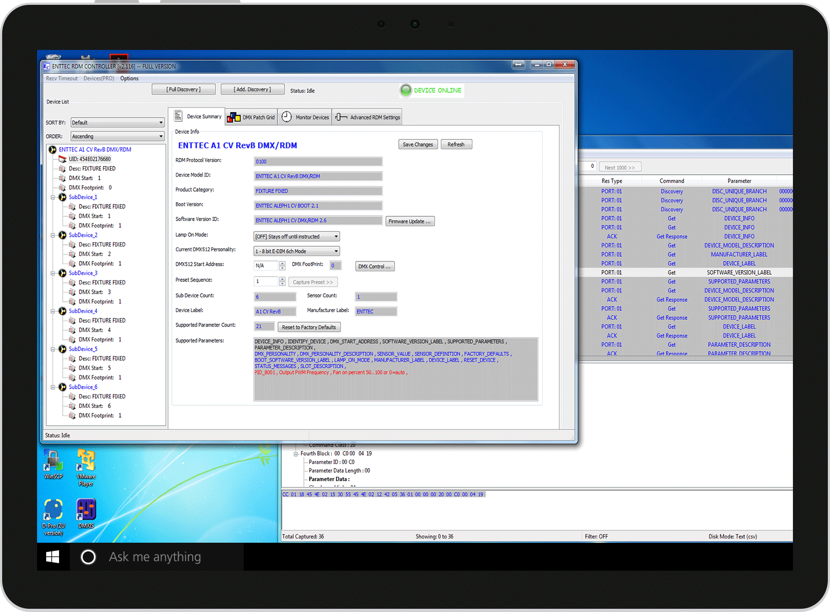Click grid icon beside root Desc: FIXTURE FIXED

coord(62,169)
